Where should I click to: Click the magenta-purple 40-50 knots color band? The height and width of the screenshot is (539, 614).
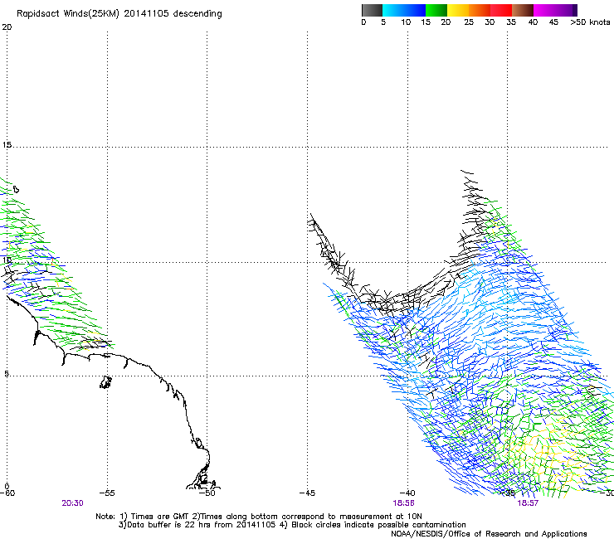555,10
